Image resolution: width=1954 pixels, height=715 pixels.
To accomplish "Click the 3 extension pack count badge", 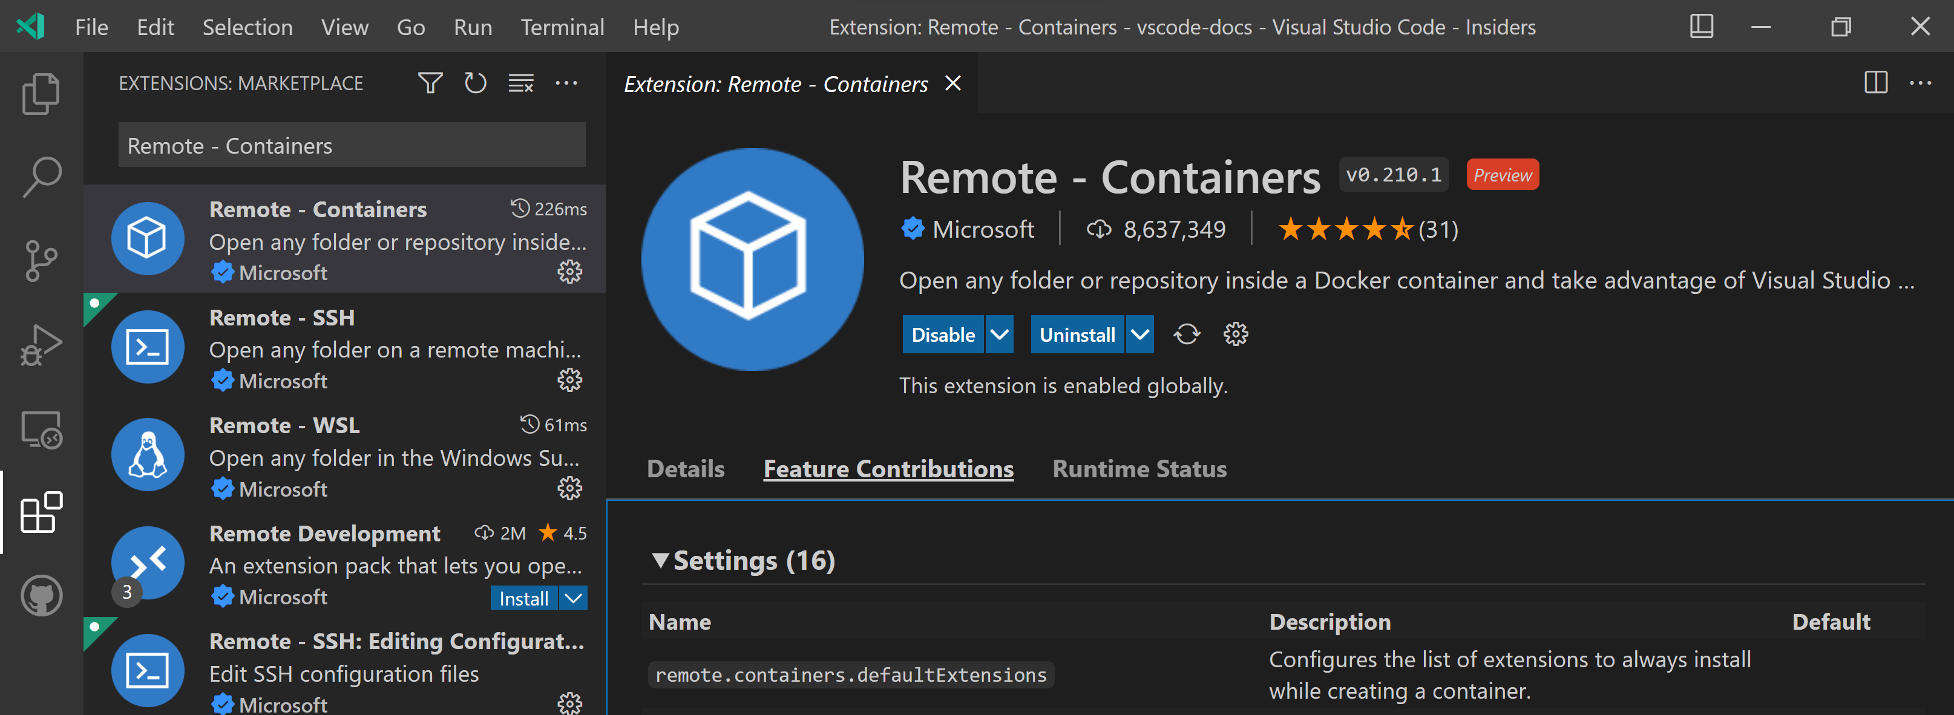I will [126, 592].
